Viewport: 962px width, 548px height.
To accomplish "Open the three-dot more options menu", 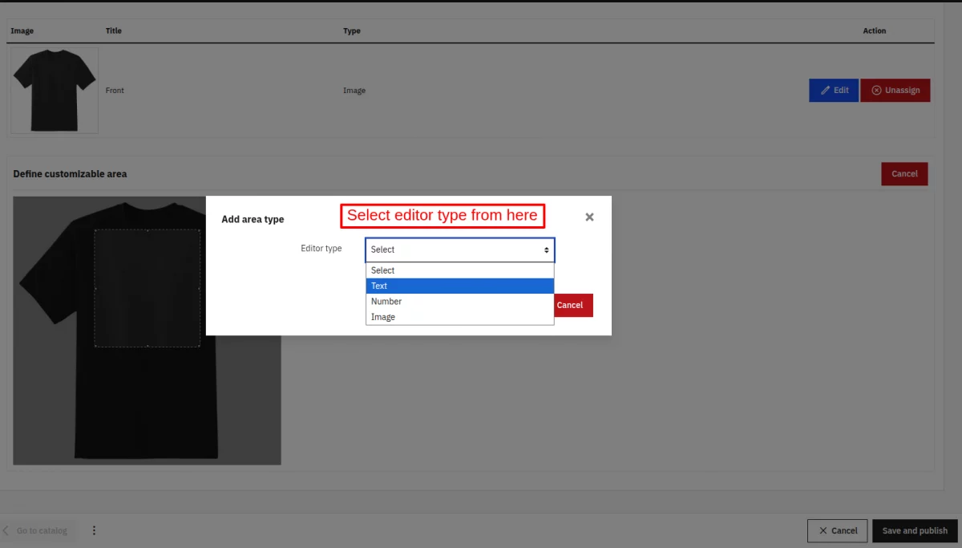I will click(94, 530).
